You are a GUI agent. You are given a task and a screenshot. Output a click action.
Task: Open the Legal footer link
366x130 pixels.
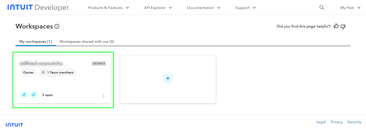click(x=321, y=122)
